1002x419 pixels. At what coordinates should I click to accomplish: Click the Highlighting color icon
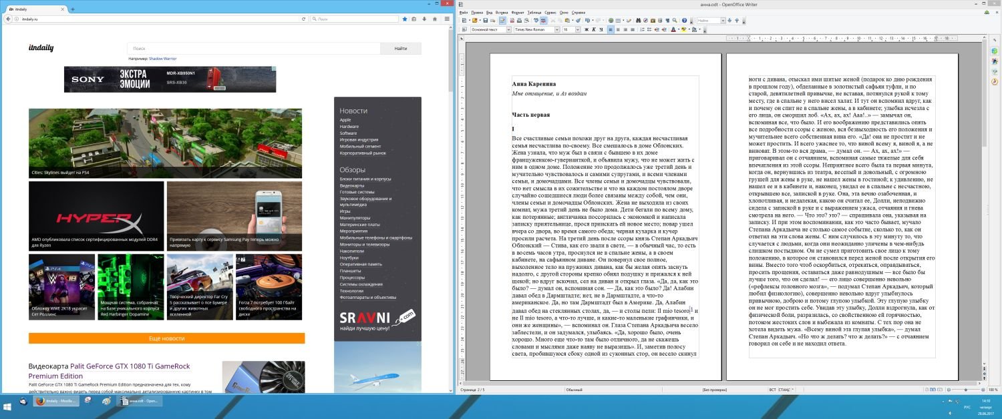point(684,29)
